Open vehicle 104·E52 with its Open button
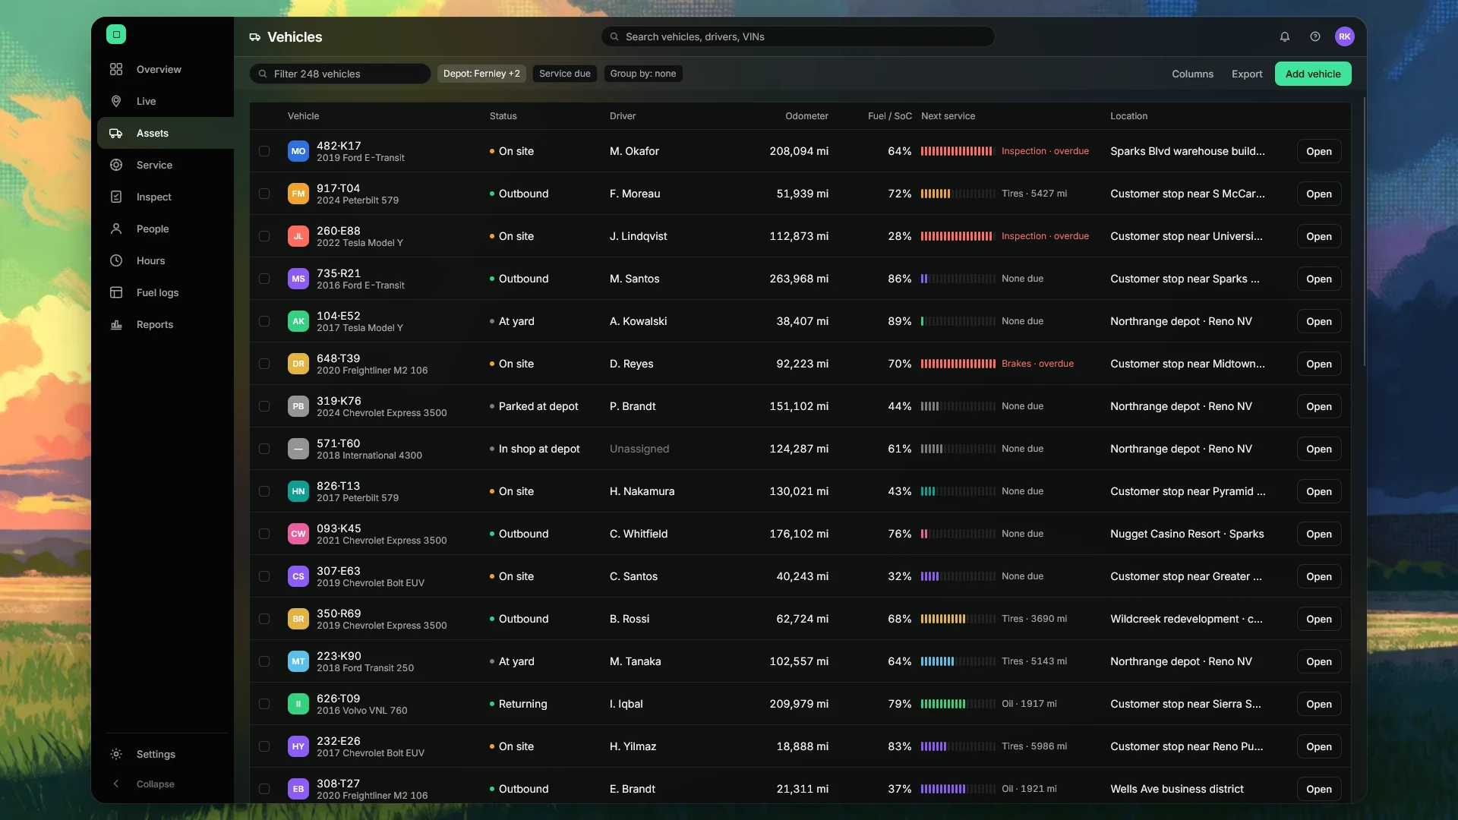 (x=1319, y=321)
